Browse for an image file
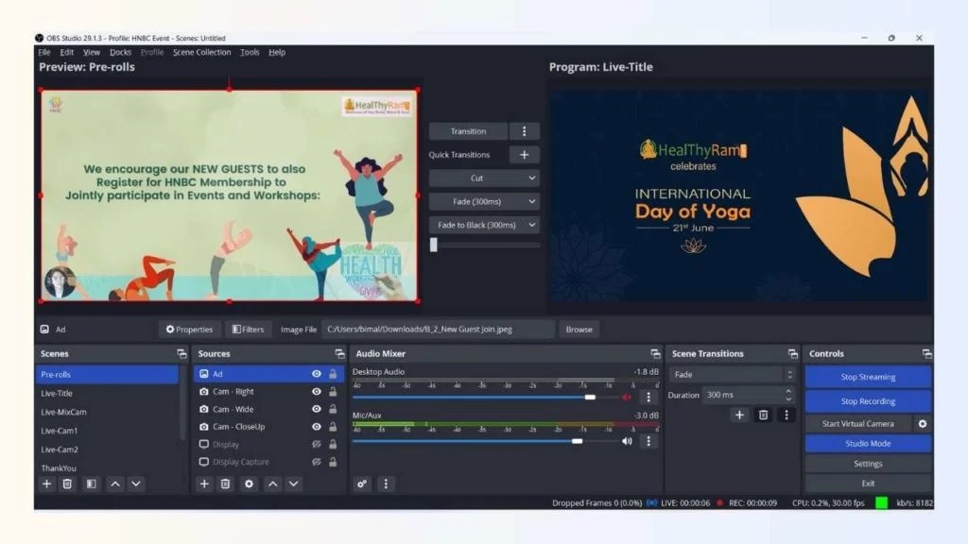The height and width of the screenshot is (544, 968). 579,330
